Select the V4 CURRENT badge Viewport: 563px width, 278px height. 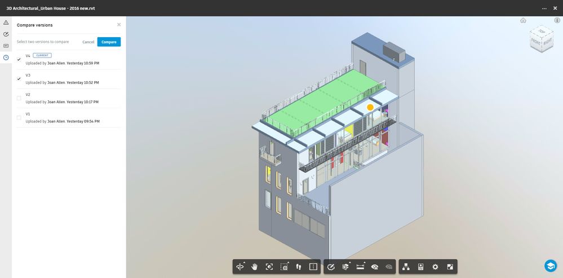42,55
